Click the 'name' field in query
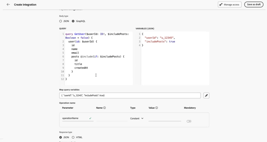Viewport: 267px width, 142px height. tap(74, 49)
